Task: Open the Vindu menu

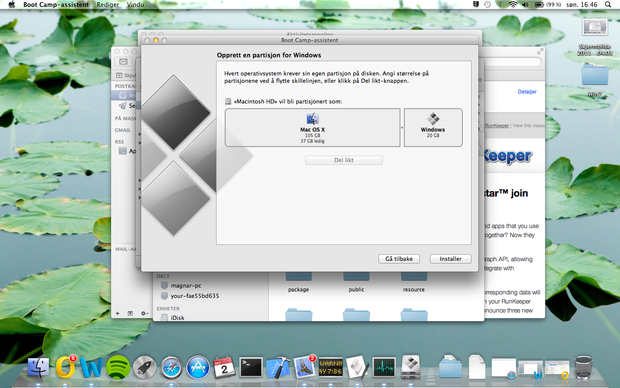Action: click(x=135, y=4)
